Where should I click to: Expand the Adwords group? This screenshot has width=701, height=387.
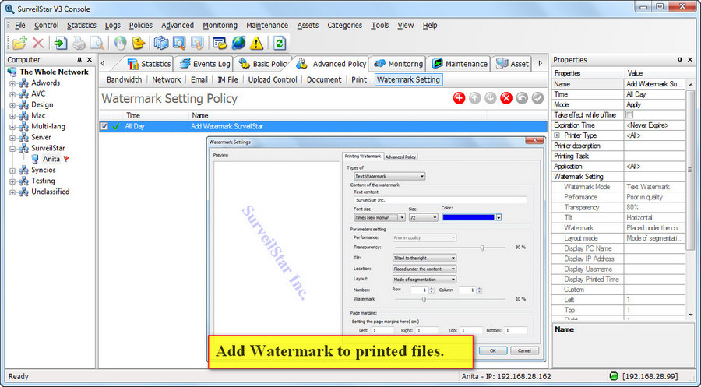pyautogui.click(x=12, y=83)
